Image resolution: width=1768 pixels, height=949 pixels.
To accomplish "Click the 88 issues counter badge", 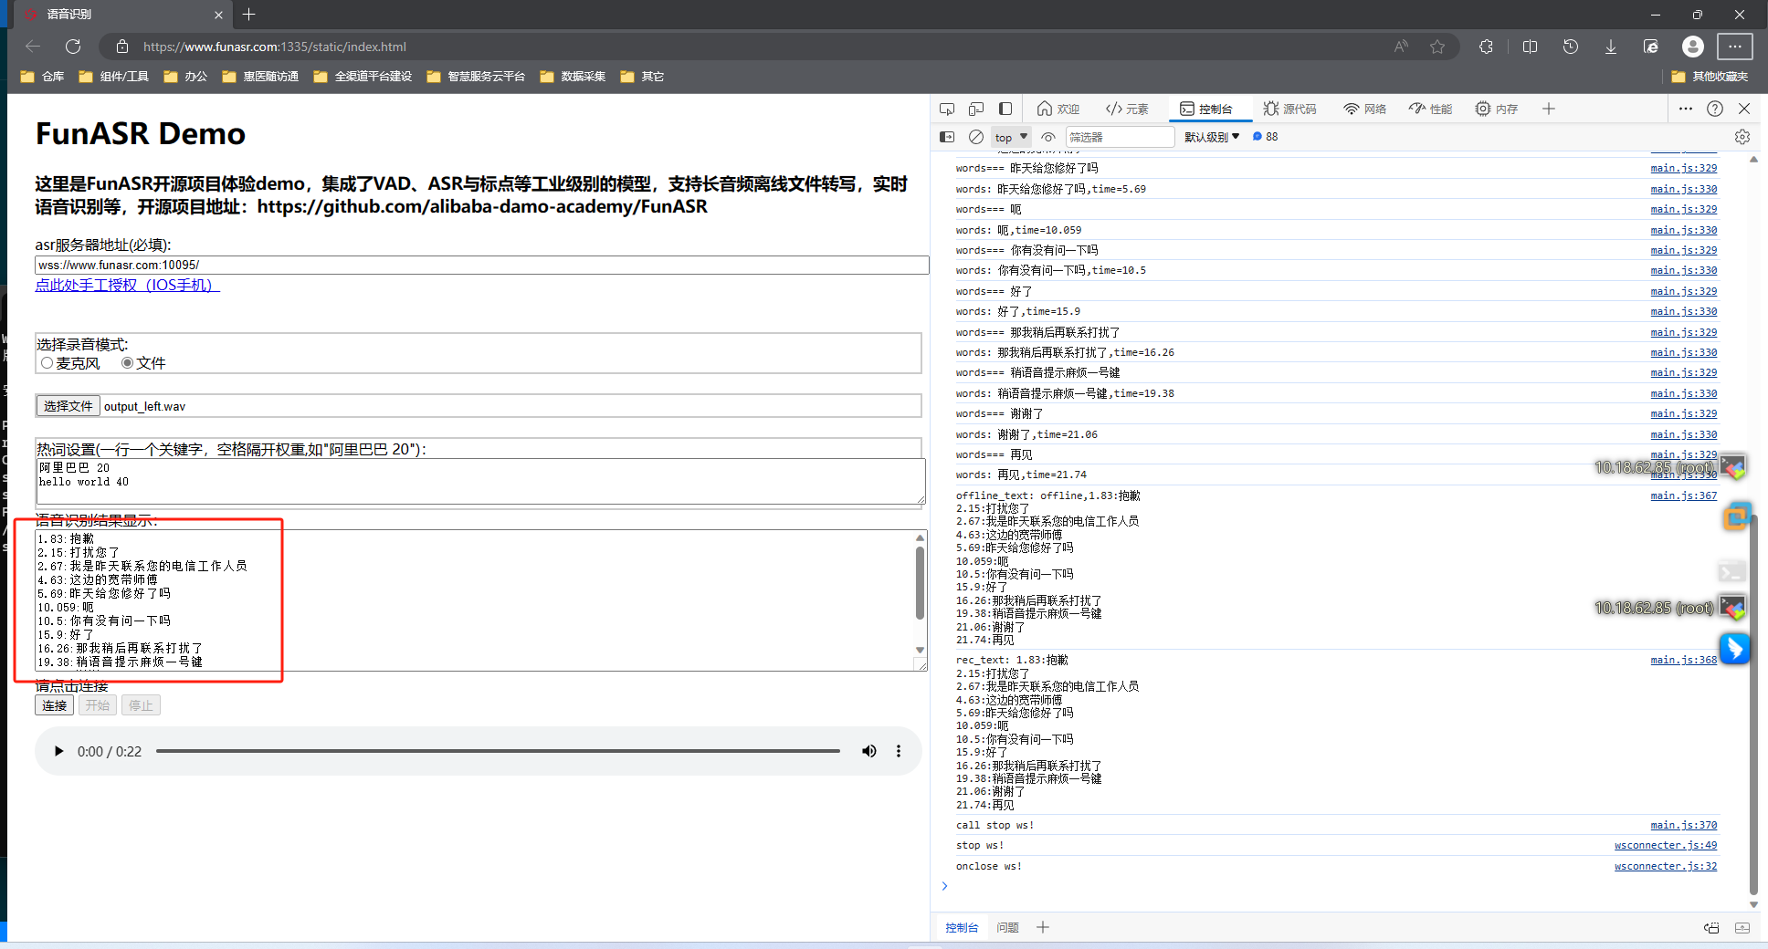I will [x=1265, y=137].
